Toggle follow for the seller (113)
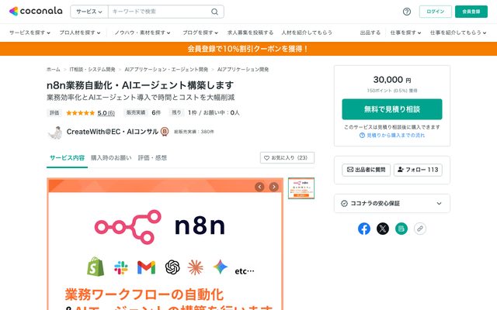The image size is (497, 310). pyautogui.click(x=418, y=170)
